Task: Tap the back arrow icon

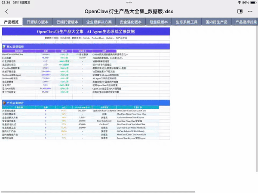Action: click(x=6, y=12)
